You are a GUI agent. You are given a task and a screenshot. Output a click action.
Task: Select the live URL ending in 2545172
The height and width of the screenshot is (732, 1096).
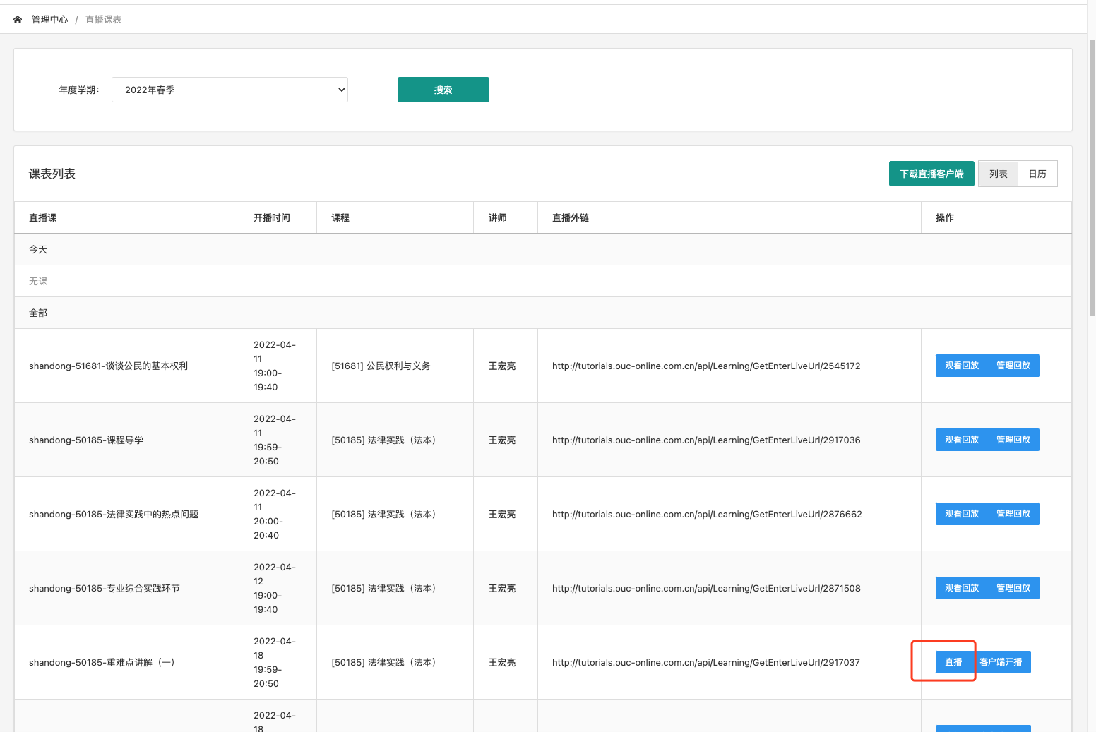click(706, 366)
